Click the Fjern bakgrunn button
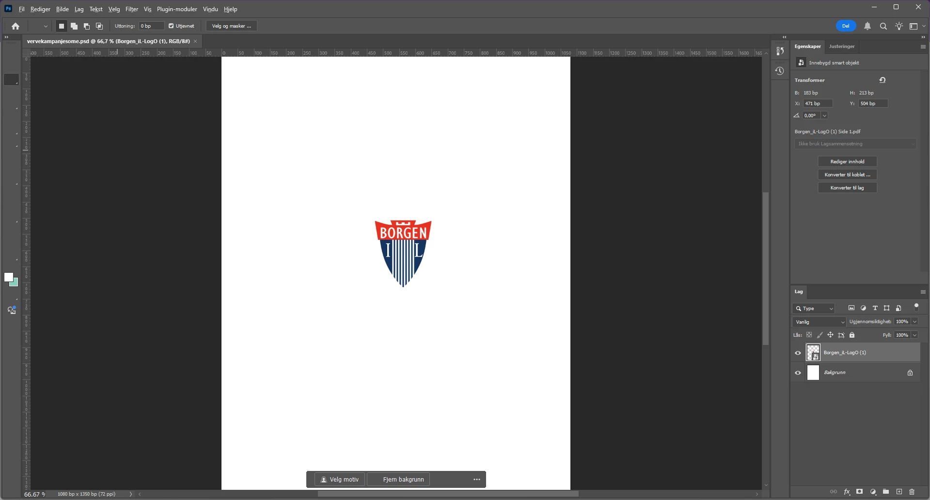The height and width of the screenshot is (500, 930). pyautogui.click(x=398, y=479)
